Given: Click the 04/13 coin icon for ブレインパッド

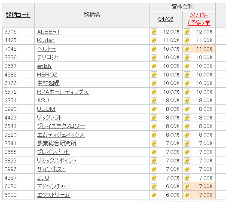Looking at the screenshot, I should pyautogui.click(x=187, y=152).
